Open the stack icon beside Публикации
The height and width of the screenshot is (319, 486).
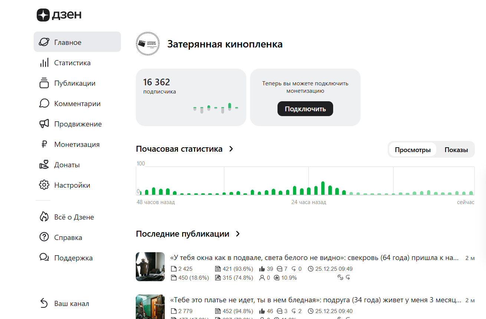click(x=44, y=83)
